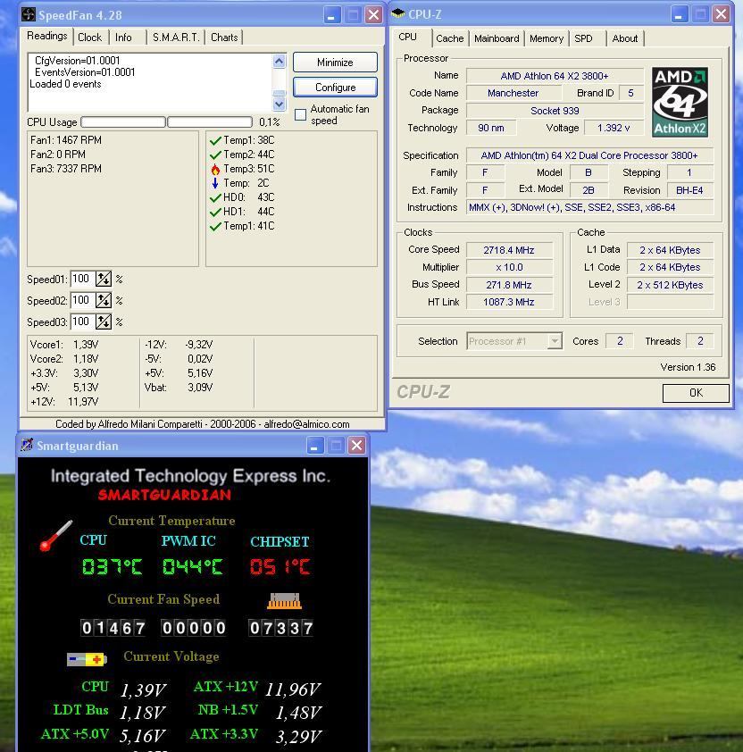The image size is (743, 752).
Task: Click the Speed02 value field
Action: pyautogui.click(x=82, y=300)
